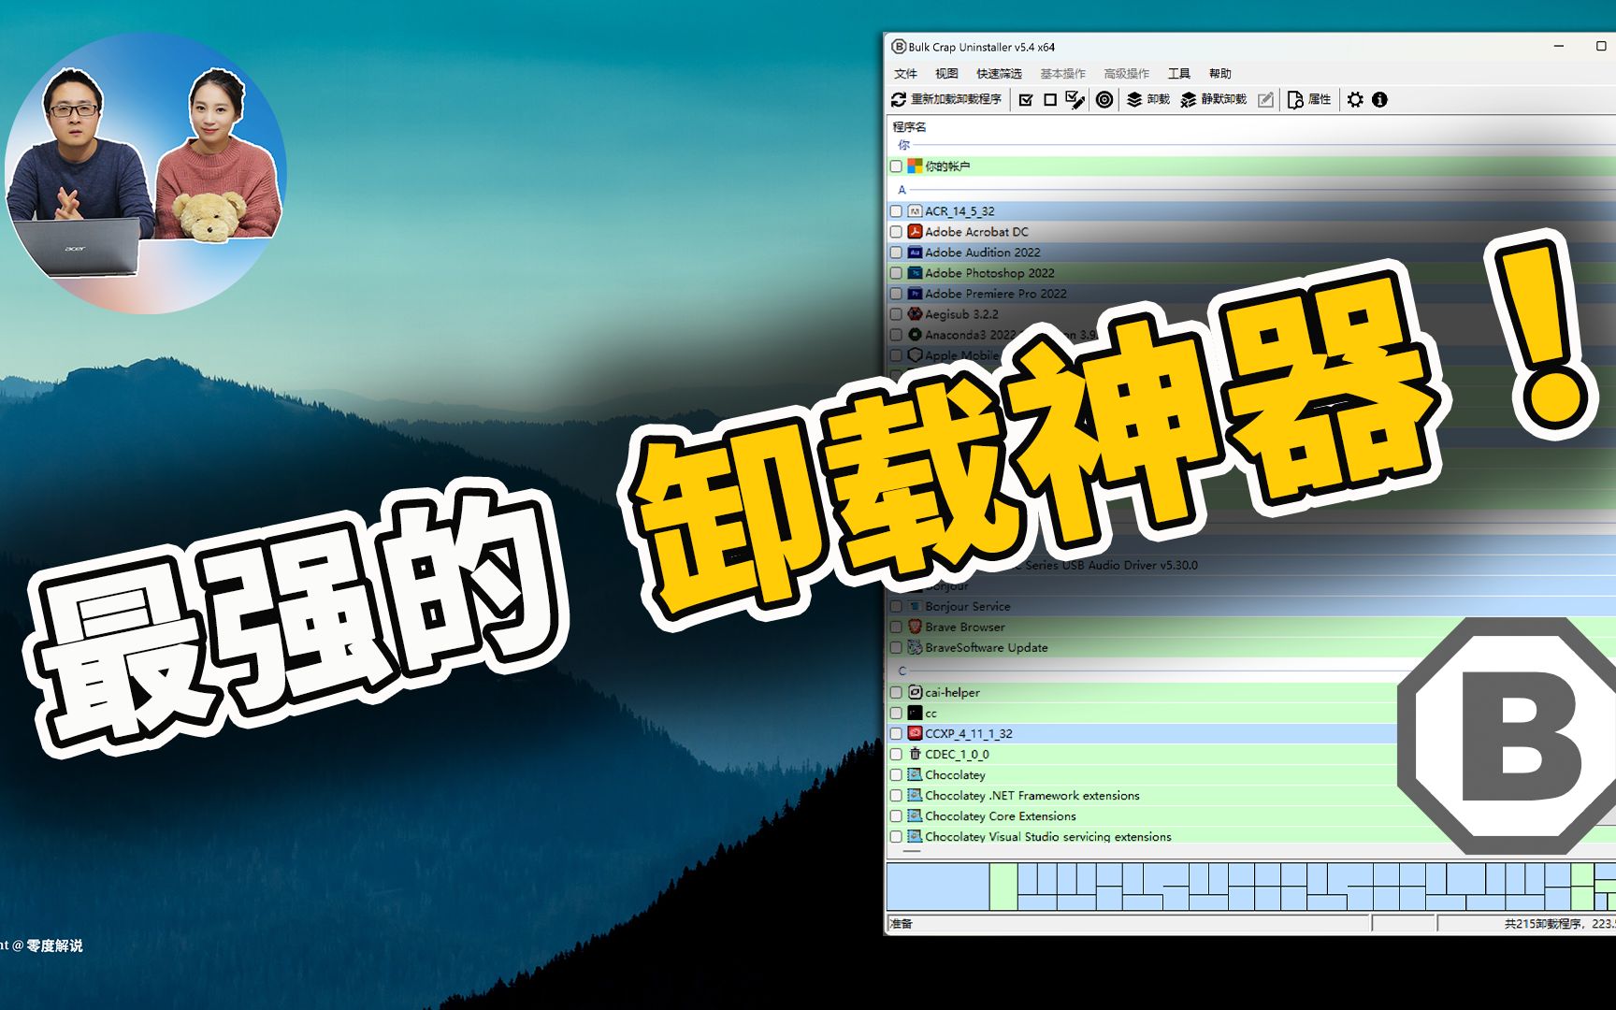Check the Adobe Photoshop 2022 checkbox

coord(896,272)
